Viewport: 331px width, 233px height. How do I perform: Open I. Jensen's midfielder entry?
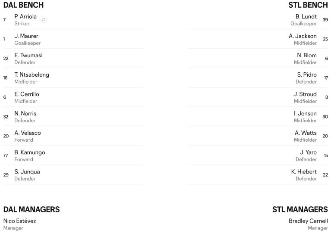point(258,117)
